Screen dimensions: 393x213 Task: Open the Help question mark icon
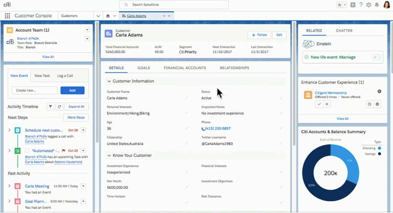[361, 5]
